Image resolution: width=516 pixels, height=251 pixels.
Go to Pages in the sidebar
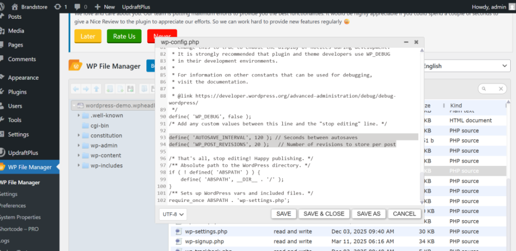point(16,45)
